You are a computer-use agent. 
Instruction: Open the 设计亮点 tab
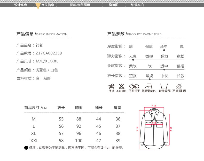click(x=20, y=5)
